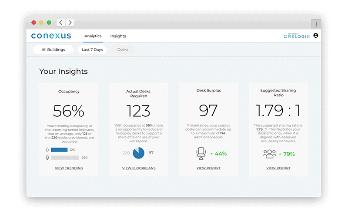Click the people group icon in Sharing Ratio

(269, 154)
